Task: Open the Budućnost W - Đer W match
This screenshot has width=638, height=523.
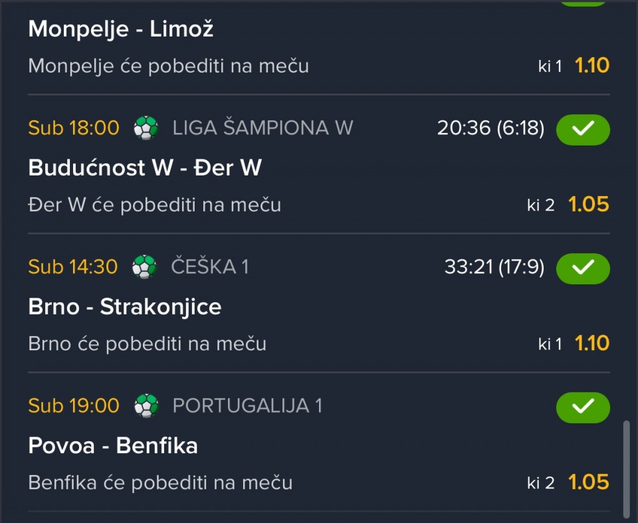Action: pyautogui.click(x=145, y=168)
